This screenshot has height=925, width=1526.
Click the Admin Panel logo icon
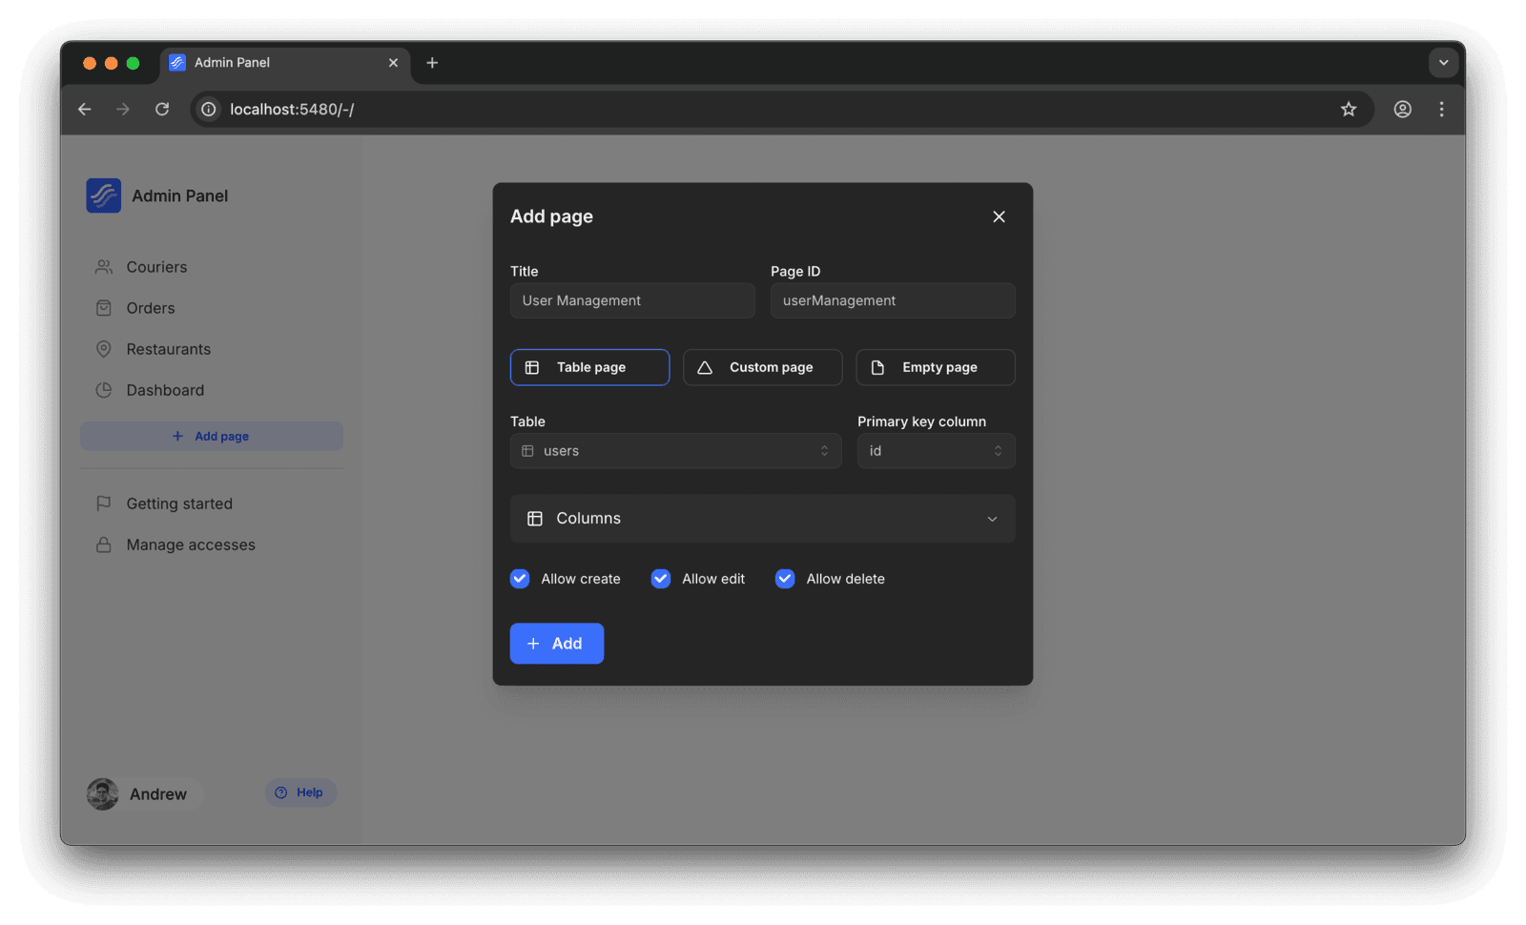coord(103,195)
